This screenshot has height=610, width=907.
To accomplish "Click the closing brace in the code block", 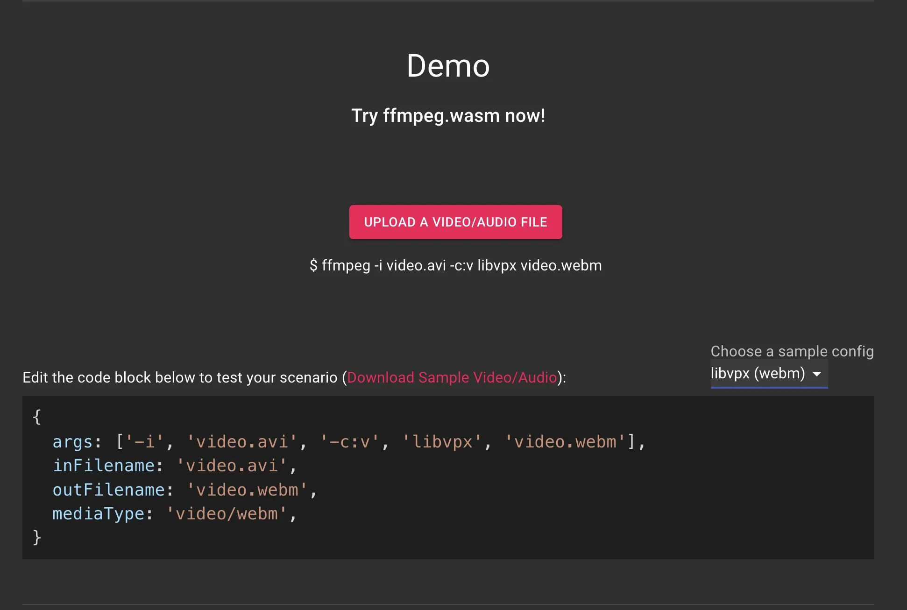I will coord(36,537).
